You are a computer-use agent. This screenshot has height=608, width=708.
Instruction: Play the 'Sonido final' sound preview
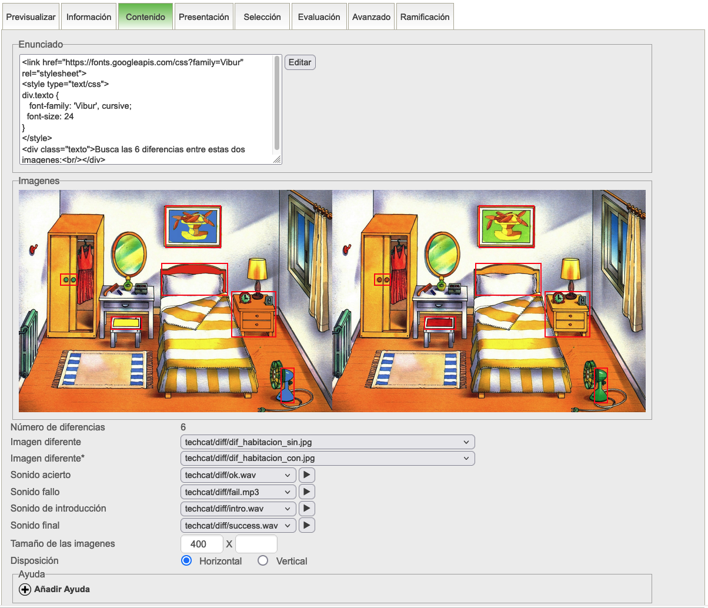pos(307,526)
